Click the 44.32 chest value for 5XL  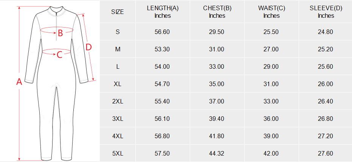[217, 153]
